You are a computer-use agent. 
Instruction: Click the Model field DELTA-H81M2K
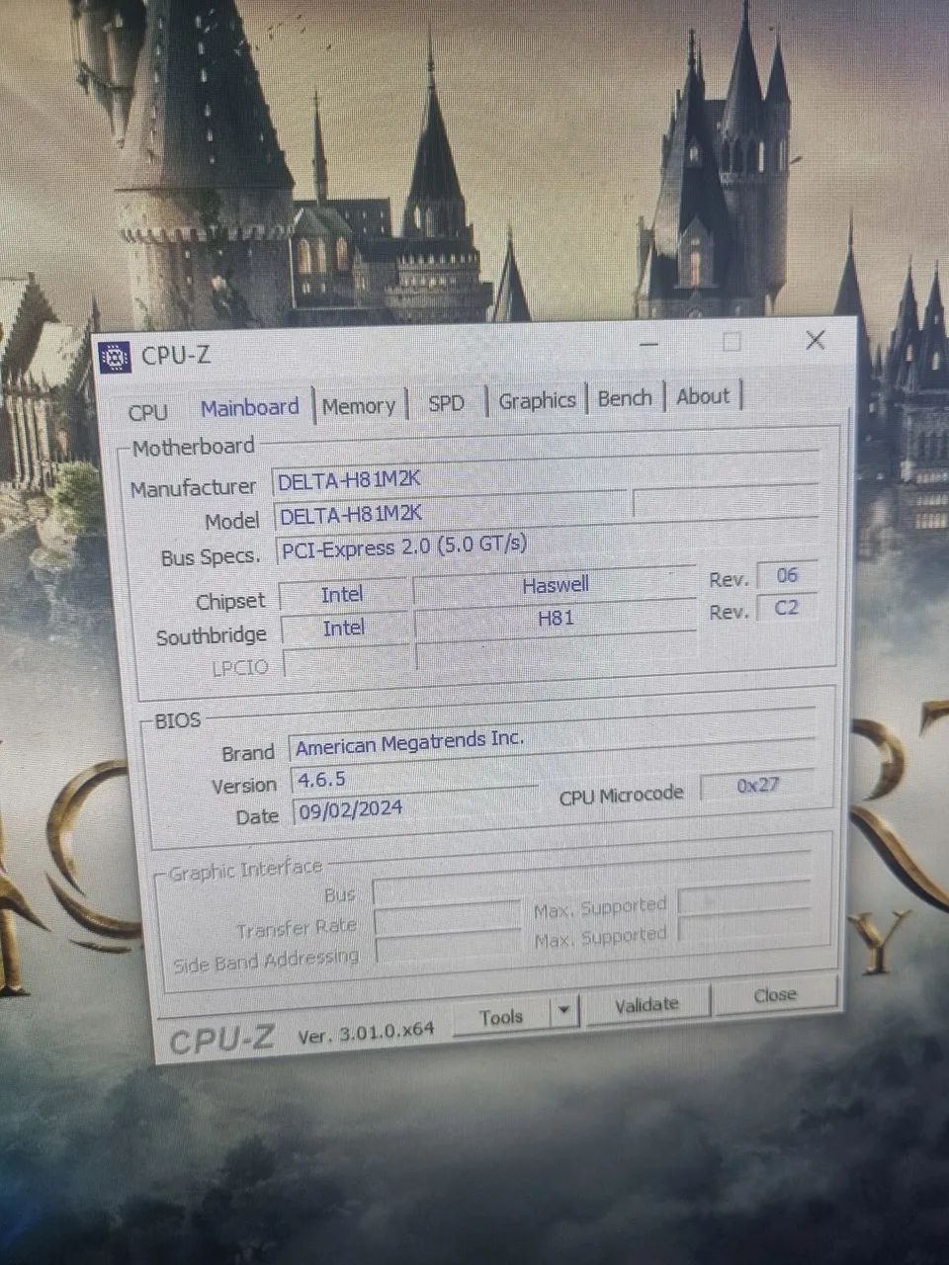click(452, 512)
